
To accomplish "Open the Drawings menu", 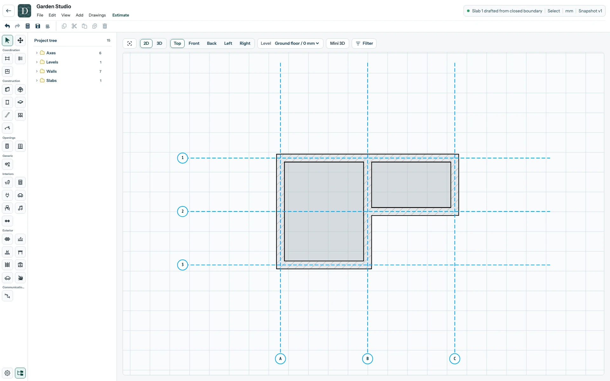I will point(97,15).
